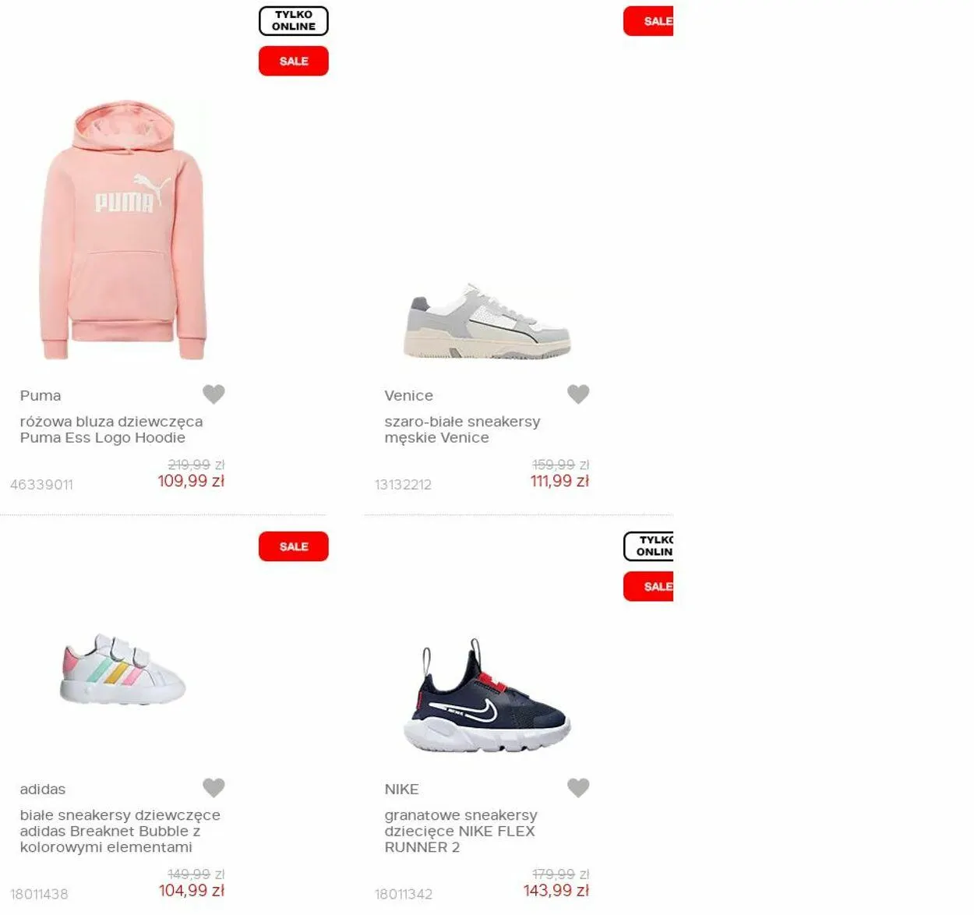
Task: Click SALE badge on adidas sneakers
Action: [294, 546]
